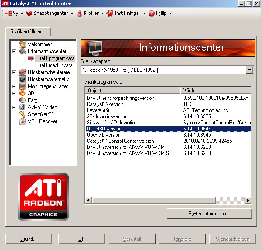The height and width of the screenshot is (250, 262).
Task: Open the Hjälp dropdown arrow
Action: [x=170, y=14]
